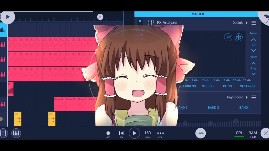The width and height of the screenshot is (269, 151).
Task: Switch to the PITCH tab
Action: tap(228, 86)
